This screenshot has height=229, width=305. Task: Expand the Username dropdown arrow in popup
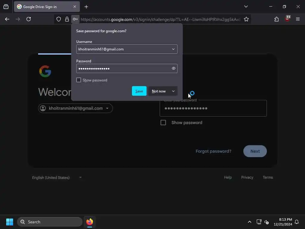point(173,49)
